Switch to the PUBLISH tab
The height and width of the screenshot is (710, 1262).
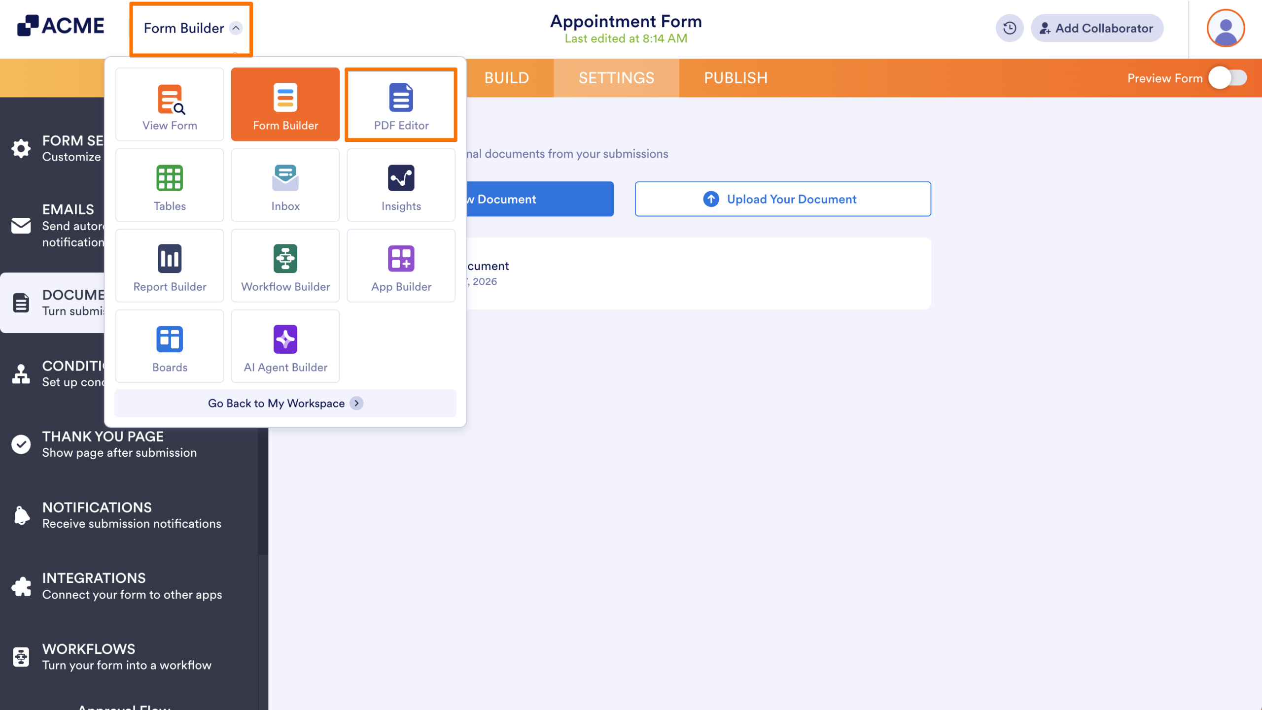pyautogui.click(x=736, y=78)
